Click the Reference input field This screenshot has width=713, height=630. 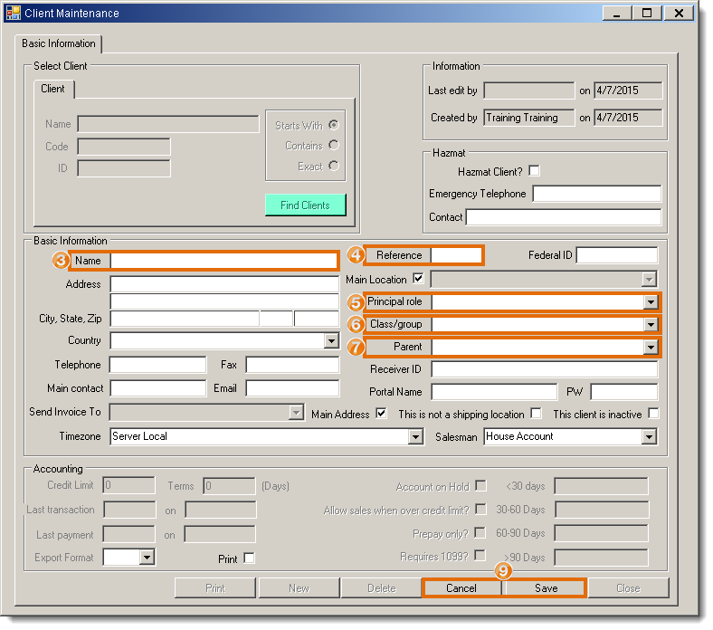(456, 255)
